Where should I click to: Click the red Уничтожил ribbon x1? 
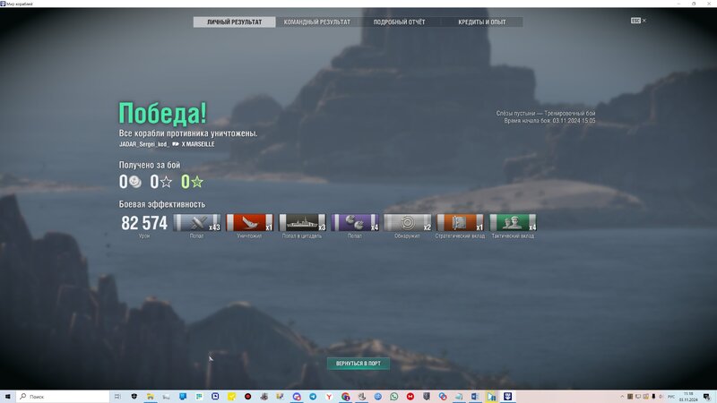click(250, 222)
